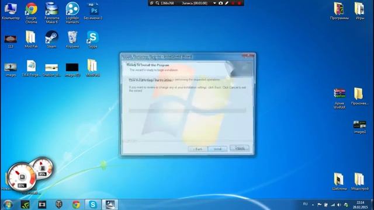
Task: Select the Shablon image file
Action: click(x=51, y=70)
